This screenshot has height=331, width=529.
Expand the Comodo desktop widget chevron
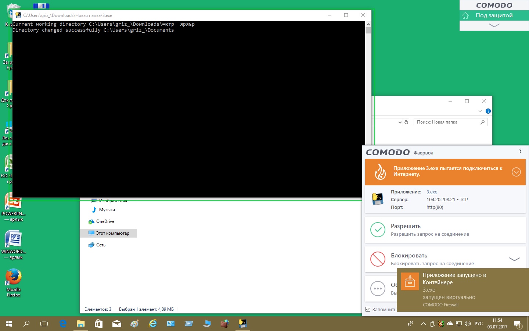tap(494, 25)
